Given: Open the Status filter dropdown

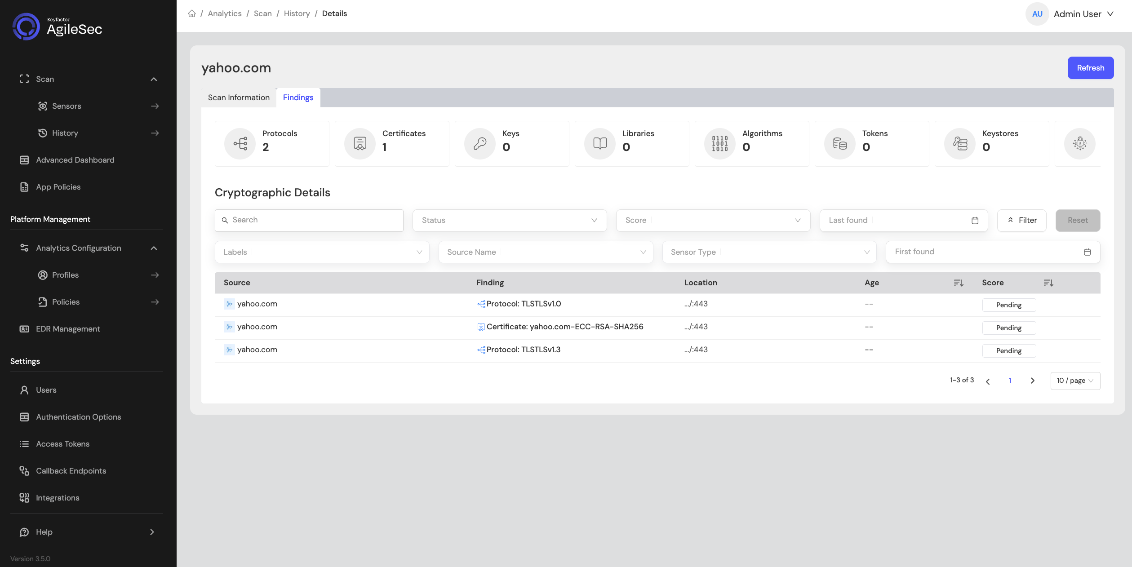Looking at the screenshot, I should (510, 220).
